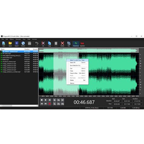Choose Silence in the context menu
The height and width of the screenshot is (144, 144).
(x=77, y=83)
